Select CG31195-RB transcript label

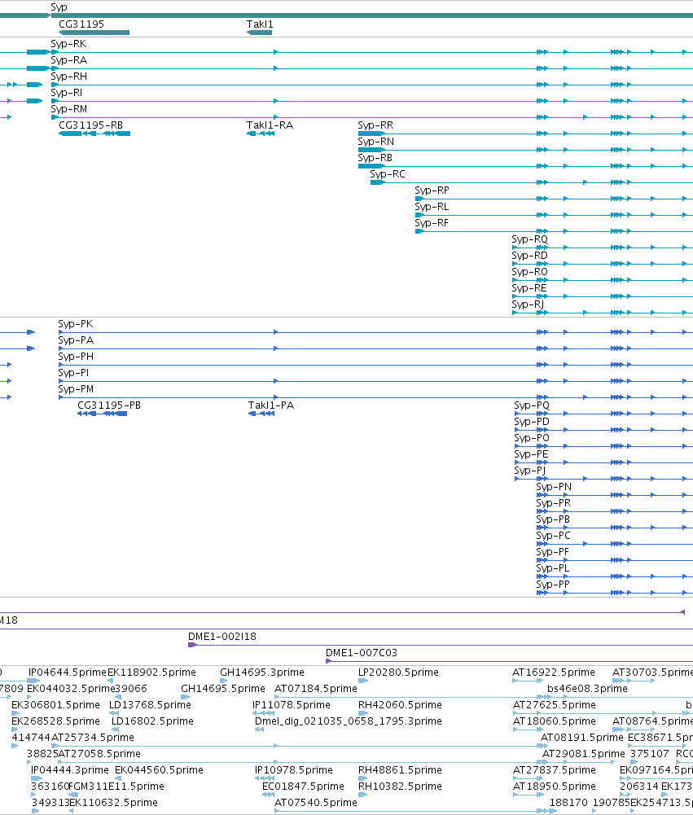click(91, 125)
